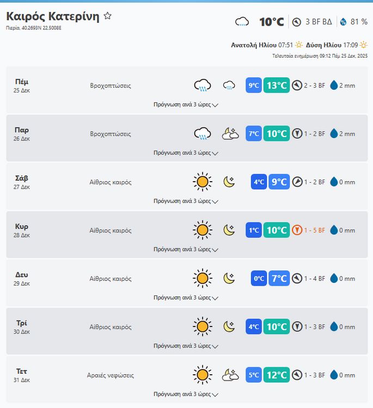Click the crescent moon night icon for Σάβ 27 Δεκ
The image size is (373, 408).
[x=229, y=182]
